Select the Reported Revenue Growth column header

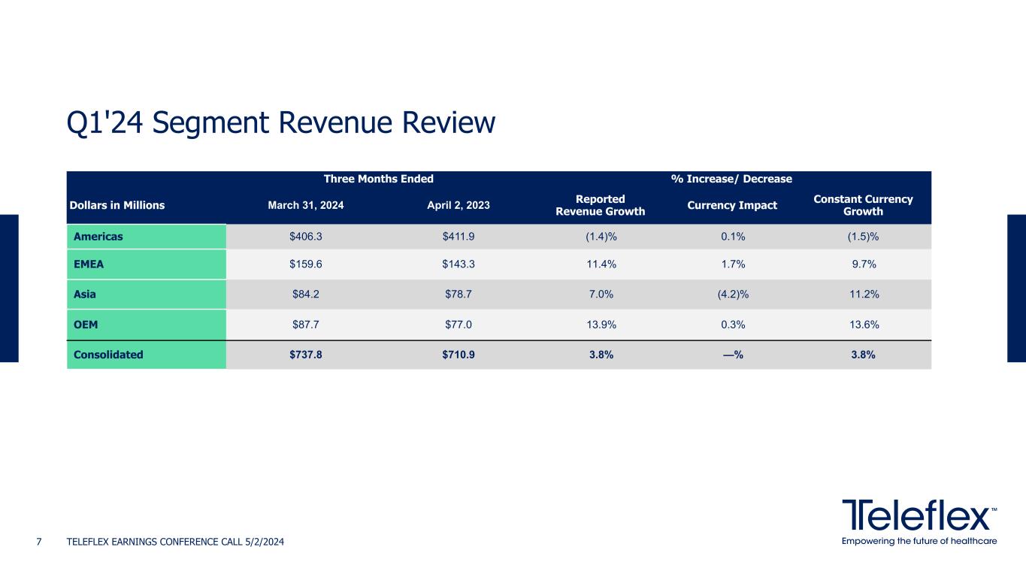(x=600, y=205)
